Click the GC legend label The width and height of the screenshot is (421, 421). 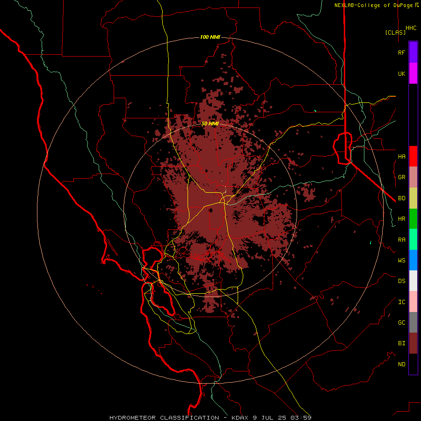pyautogui.click(x=401, y=323)
